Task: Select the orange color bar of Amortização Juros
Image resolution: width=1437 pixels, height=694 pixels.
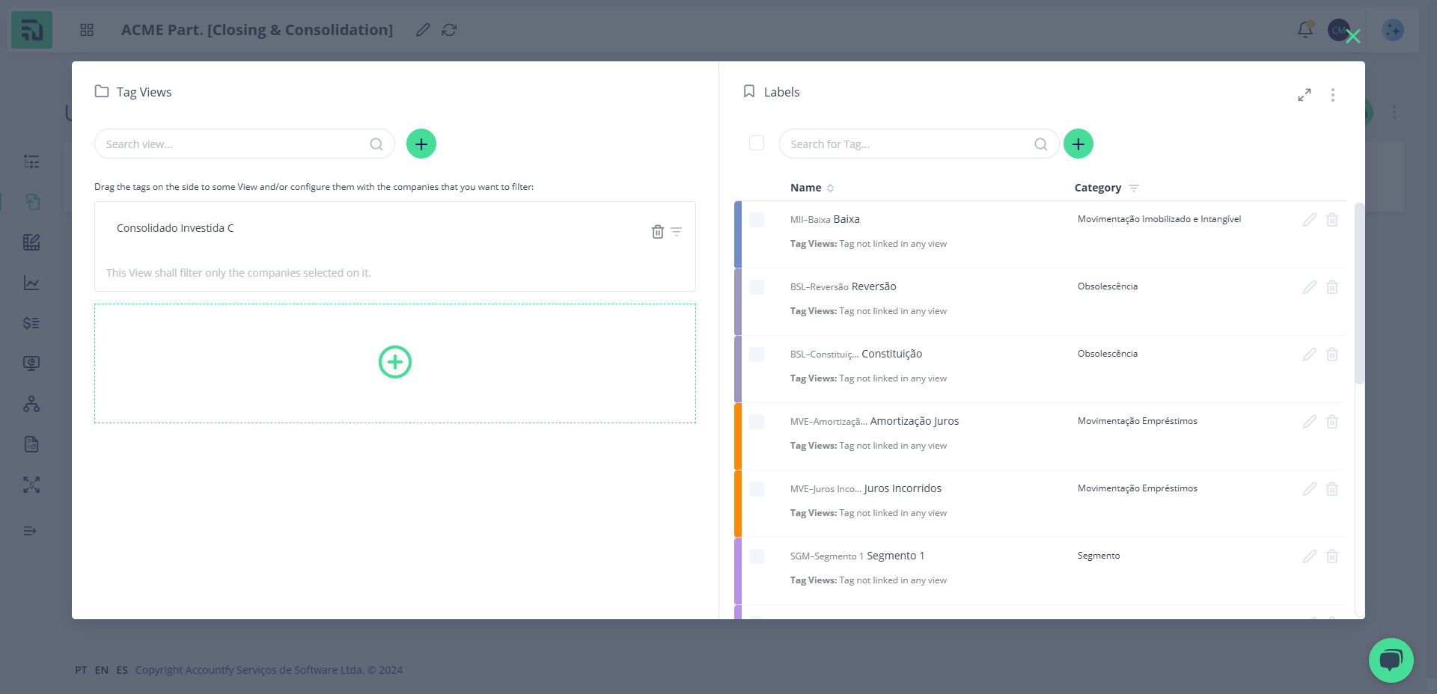Action: (738, 437)
